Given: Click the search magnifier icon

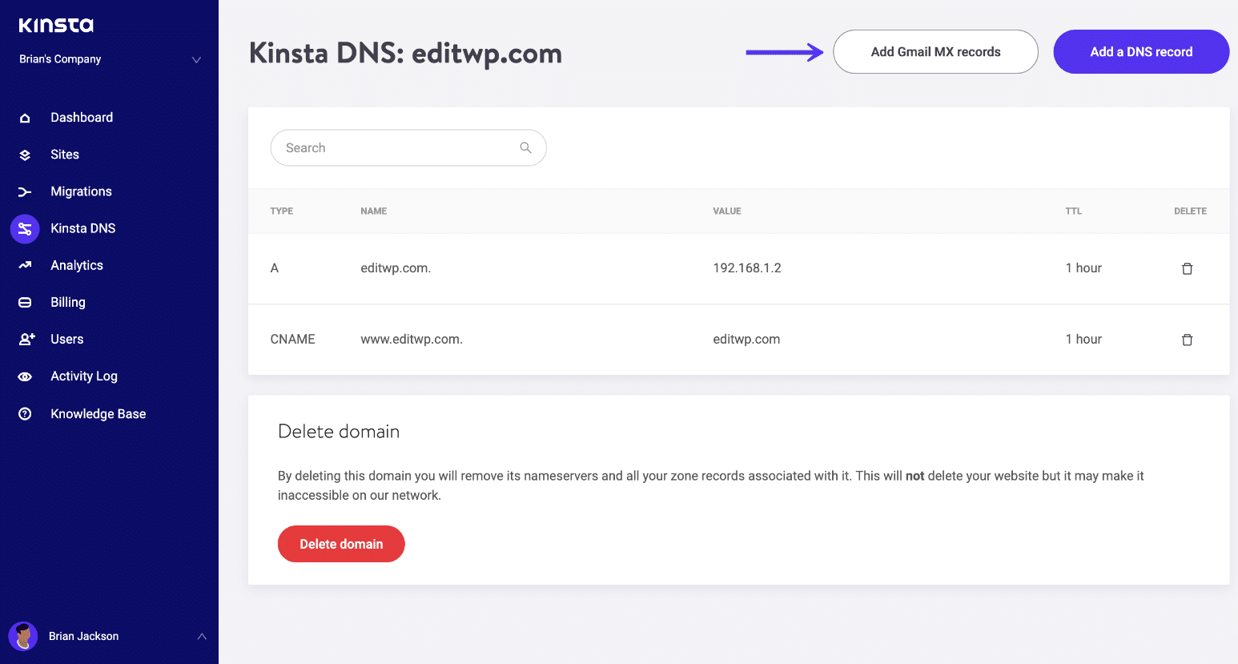Looking at the screenshot, I should coord(525,147).
